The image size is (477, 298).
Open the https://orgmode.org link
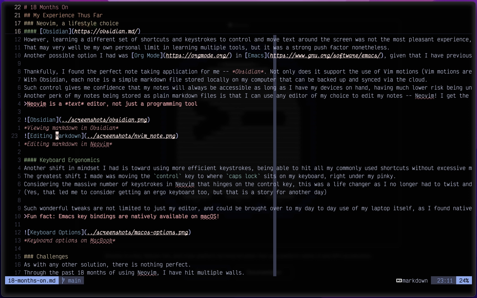click(x=197, y=56)
